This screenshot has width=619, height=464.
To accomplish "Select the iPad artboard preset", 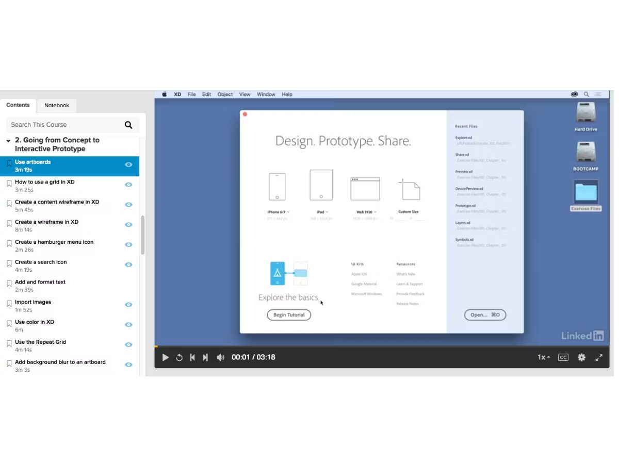I will click(x=321, y=185).
